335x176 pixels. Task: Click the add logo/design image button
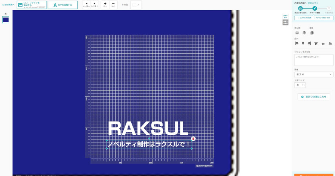pos(32,5)
